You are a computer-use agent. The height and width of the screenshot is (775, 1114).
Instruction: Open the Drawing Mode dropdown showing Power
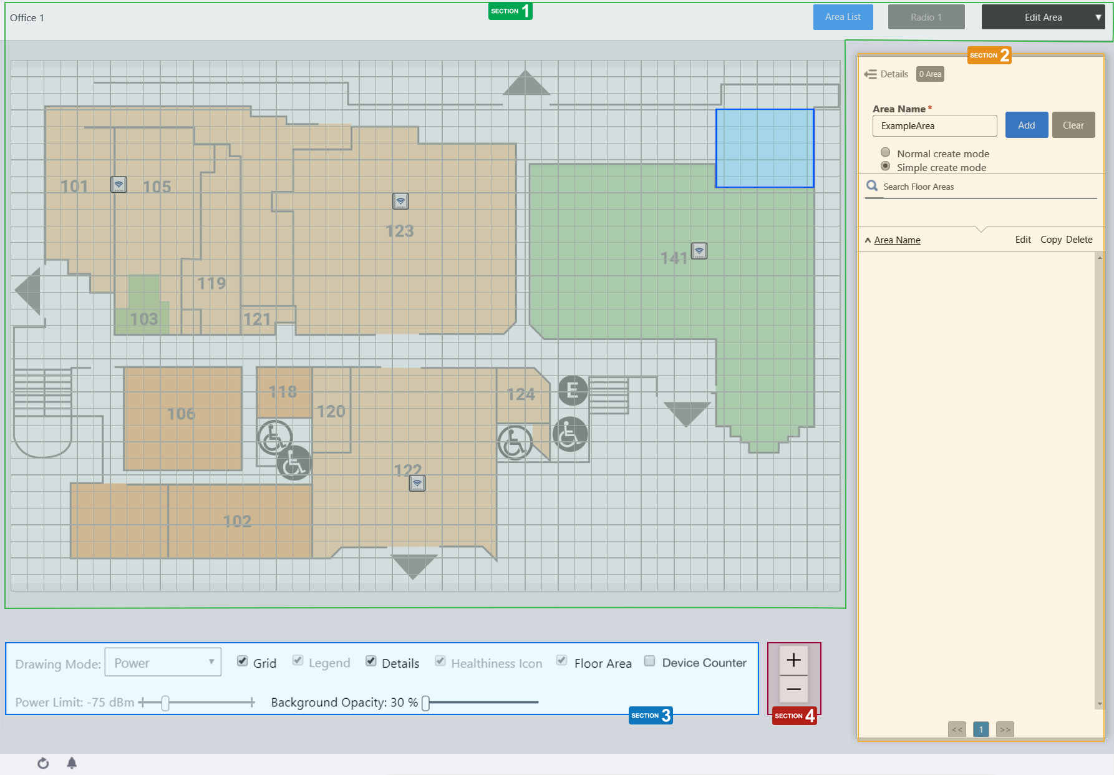pyautogui.click(x=163, y=663)
